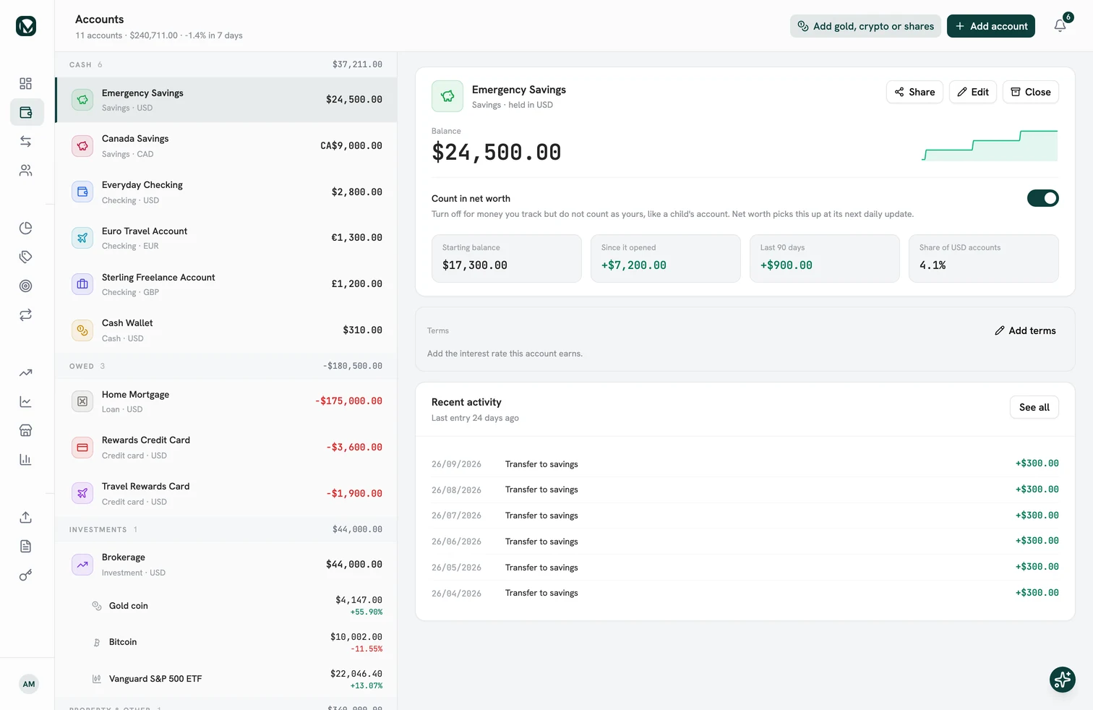Click the upload icon in sidebar
The image size is (1093, 710).
26,518
